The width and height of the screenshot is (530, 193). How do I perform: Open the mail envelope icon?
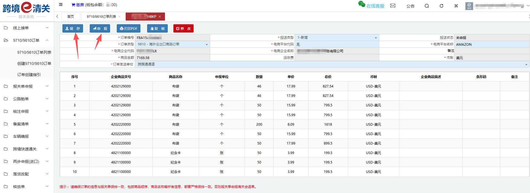[x=393, y=6]
